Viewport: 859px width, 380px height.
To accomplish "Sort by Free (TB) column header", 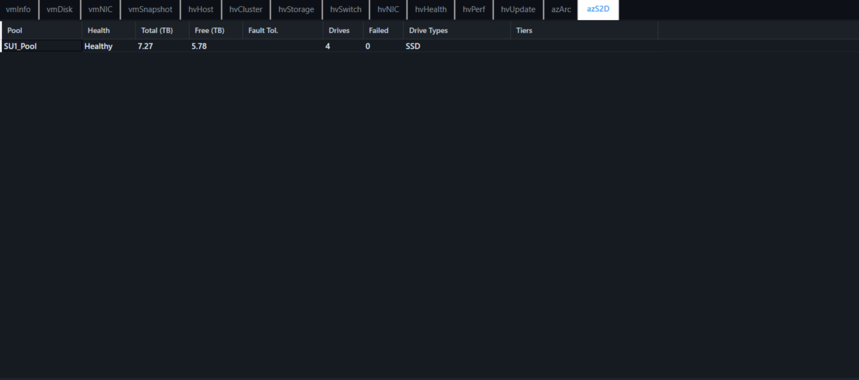I will [x=216, y=30].
